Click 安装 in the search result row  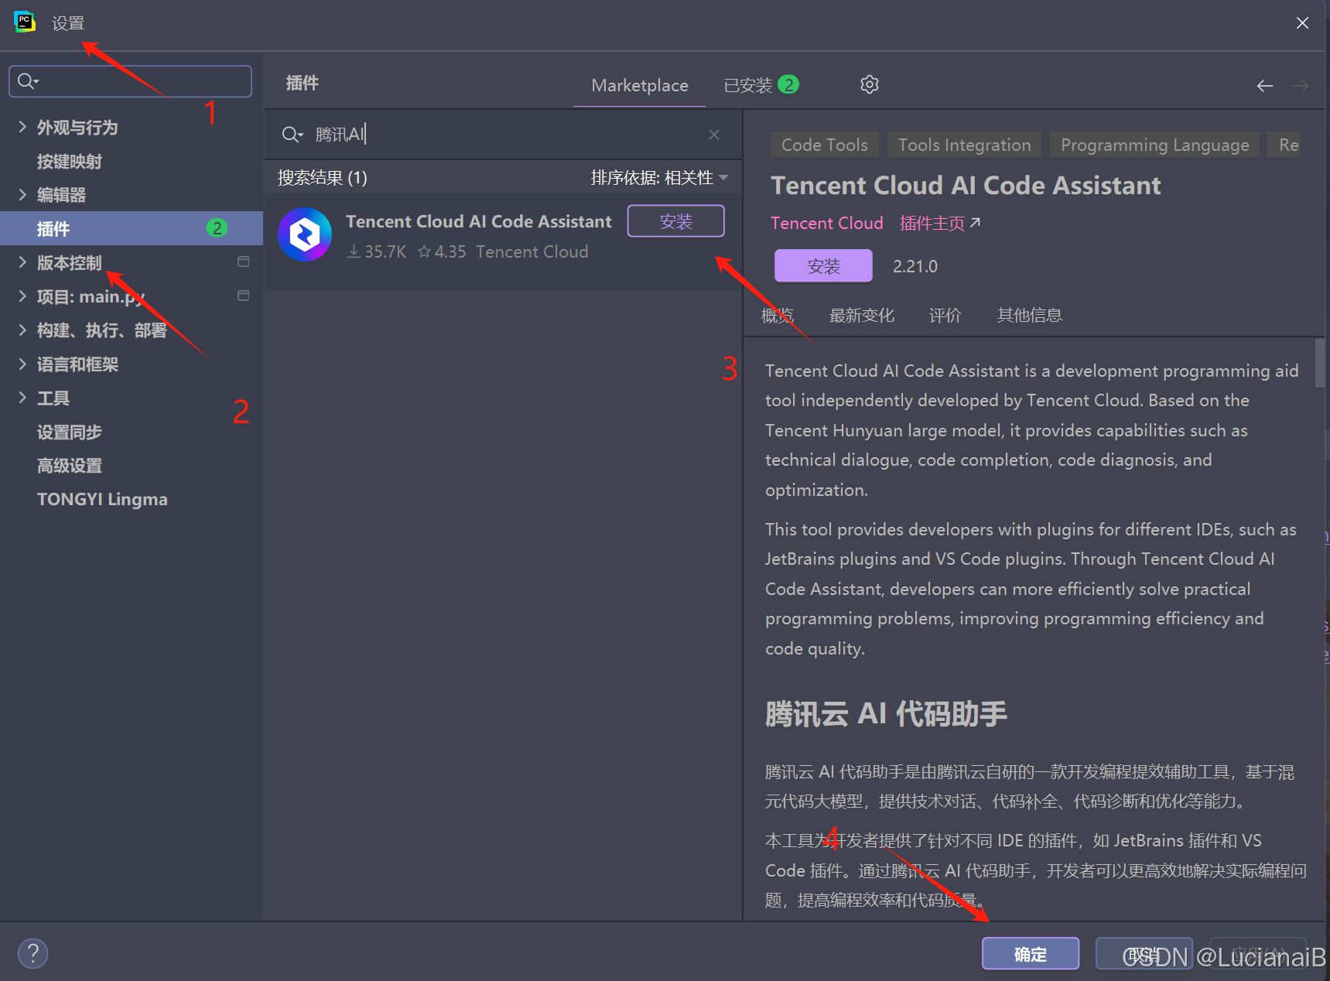(676, 221)
